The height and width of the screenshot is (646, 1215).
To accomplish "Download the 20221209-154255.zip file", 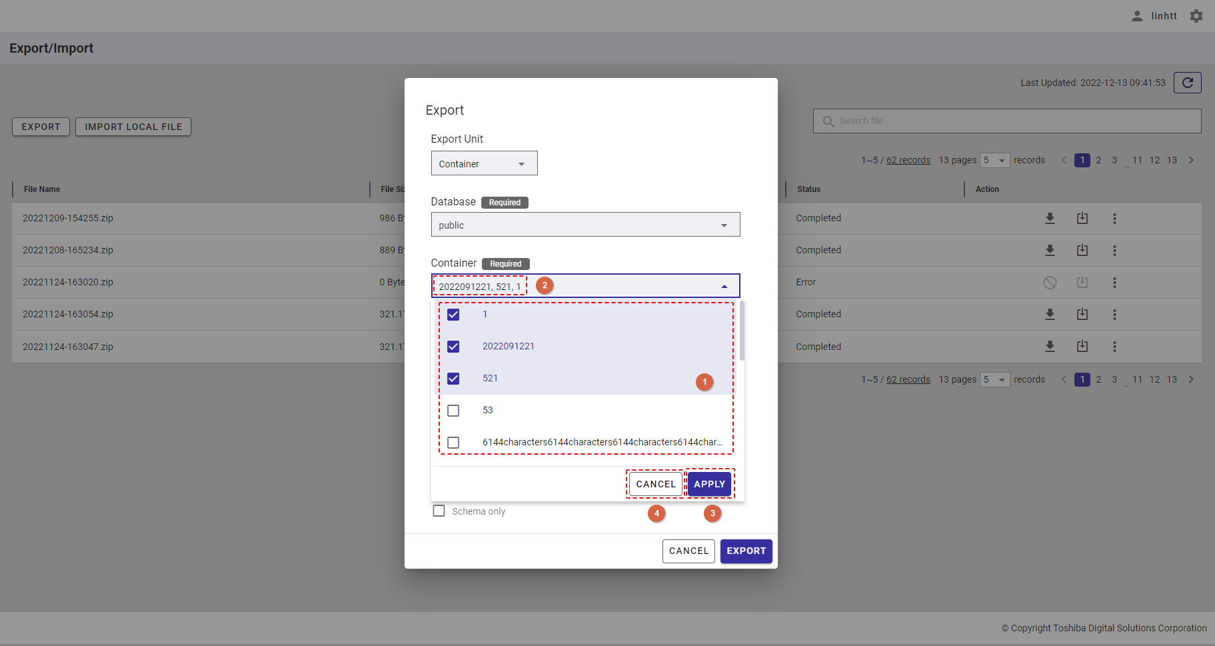I will [1050, 219].
